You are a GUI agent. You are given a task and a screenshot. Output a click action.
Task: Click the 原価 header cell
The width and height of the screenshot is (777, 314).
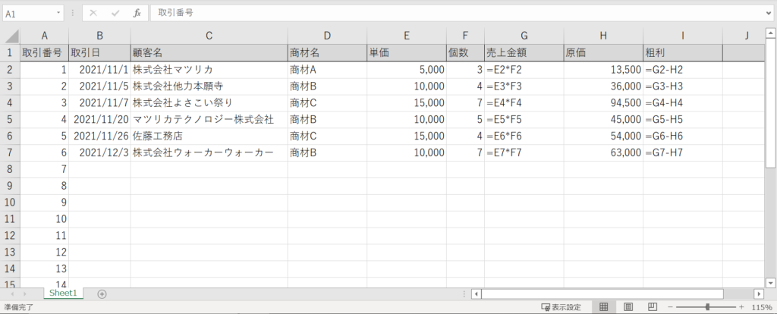tap(603, 52)
